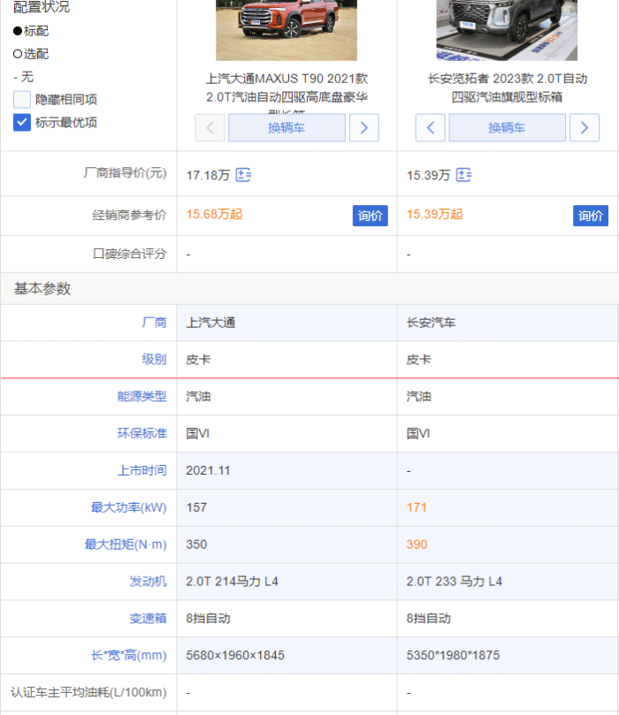Click the 长*宽*高(mm) parameter label
619x715 pixels.
point(128,655)
